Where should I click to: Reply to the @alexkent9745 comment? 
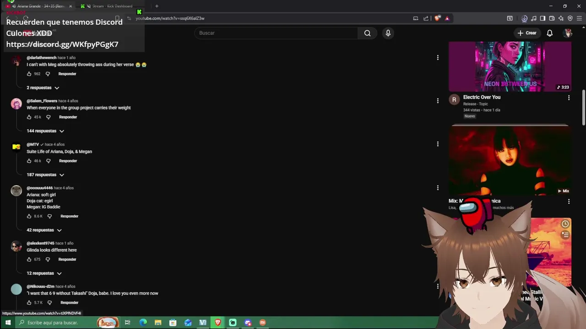click(x=67, y=259)
